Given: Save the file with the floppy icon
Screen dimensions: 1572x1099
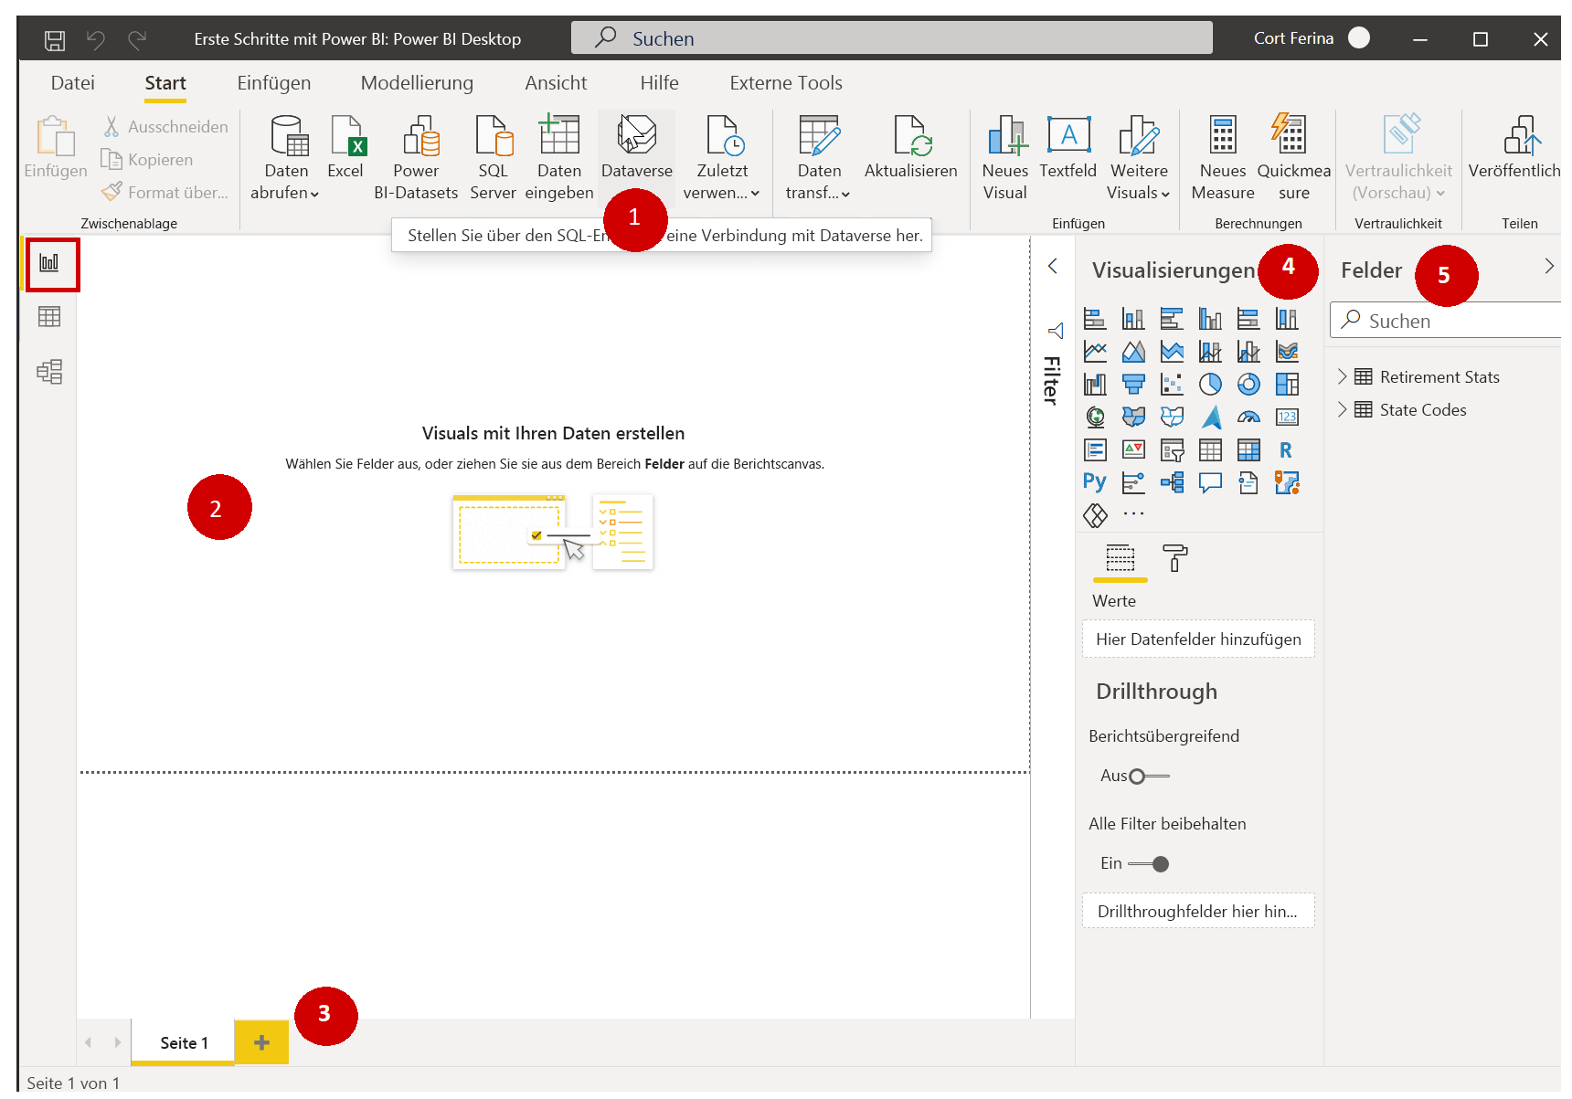Looking at the screenshot, I should tap(55, 39).
